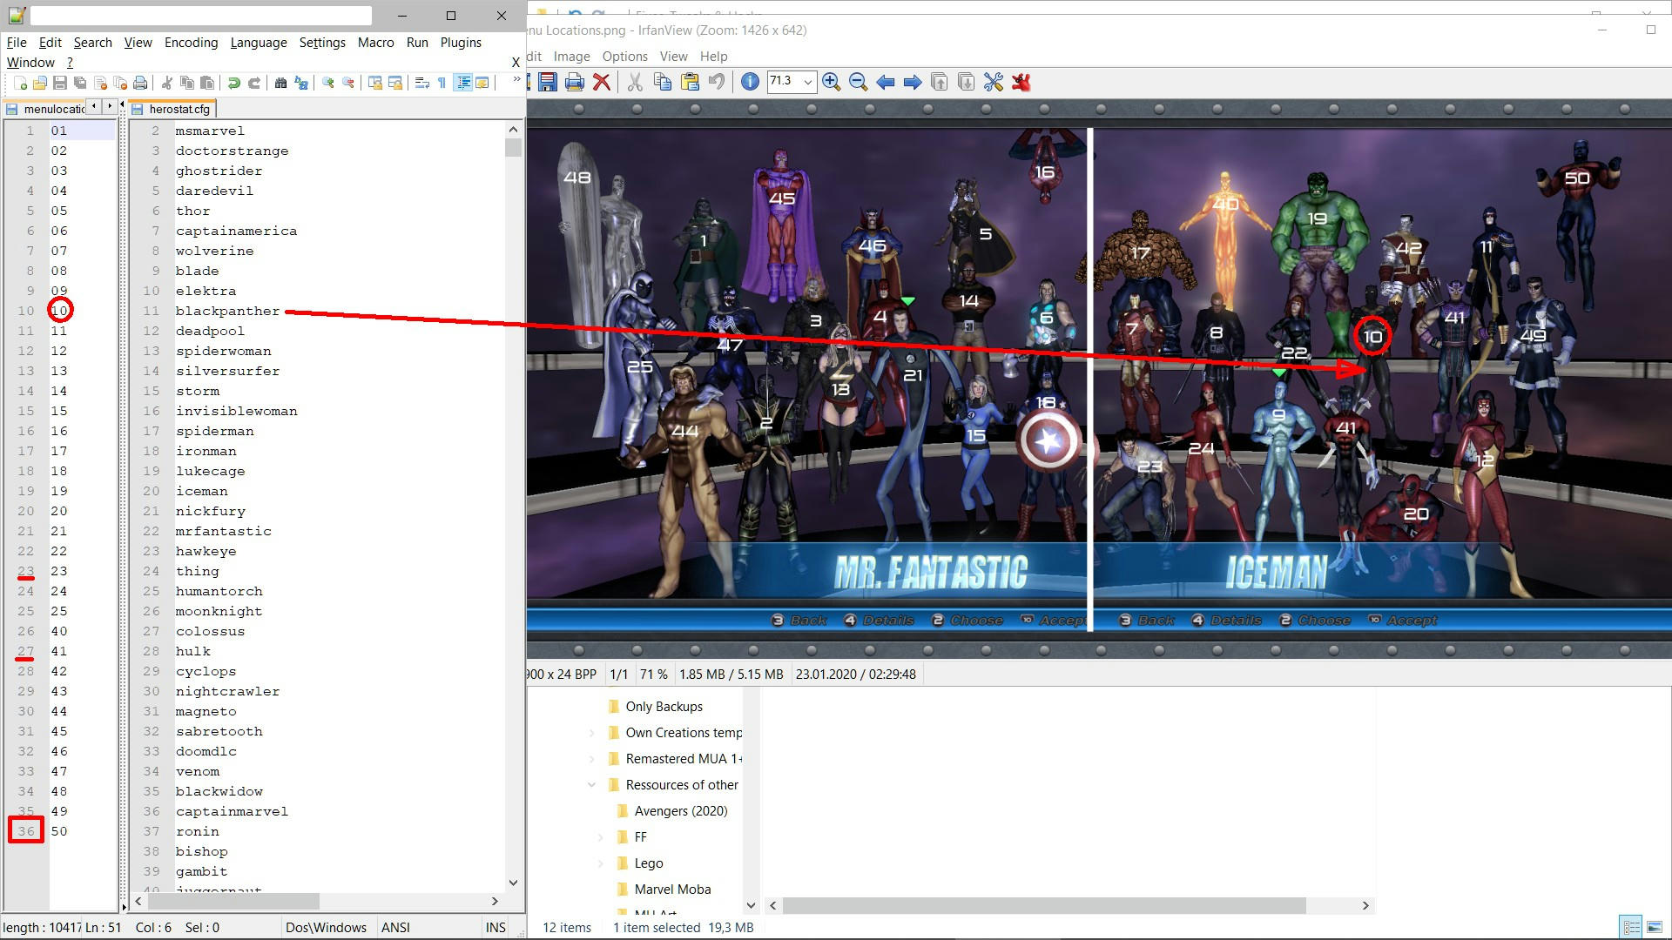Collapse Ressources of other folder chevron

(x=591, y=784)
